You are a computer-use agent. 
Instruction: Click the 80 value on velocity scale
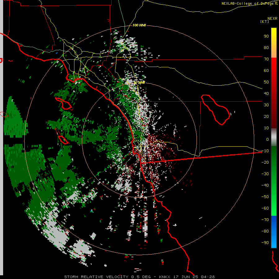pyautogui.click(x=266, y=47)
